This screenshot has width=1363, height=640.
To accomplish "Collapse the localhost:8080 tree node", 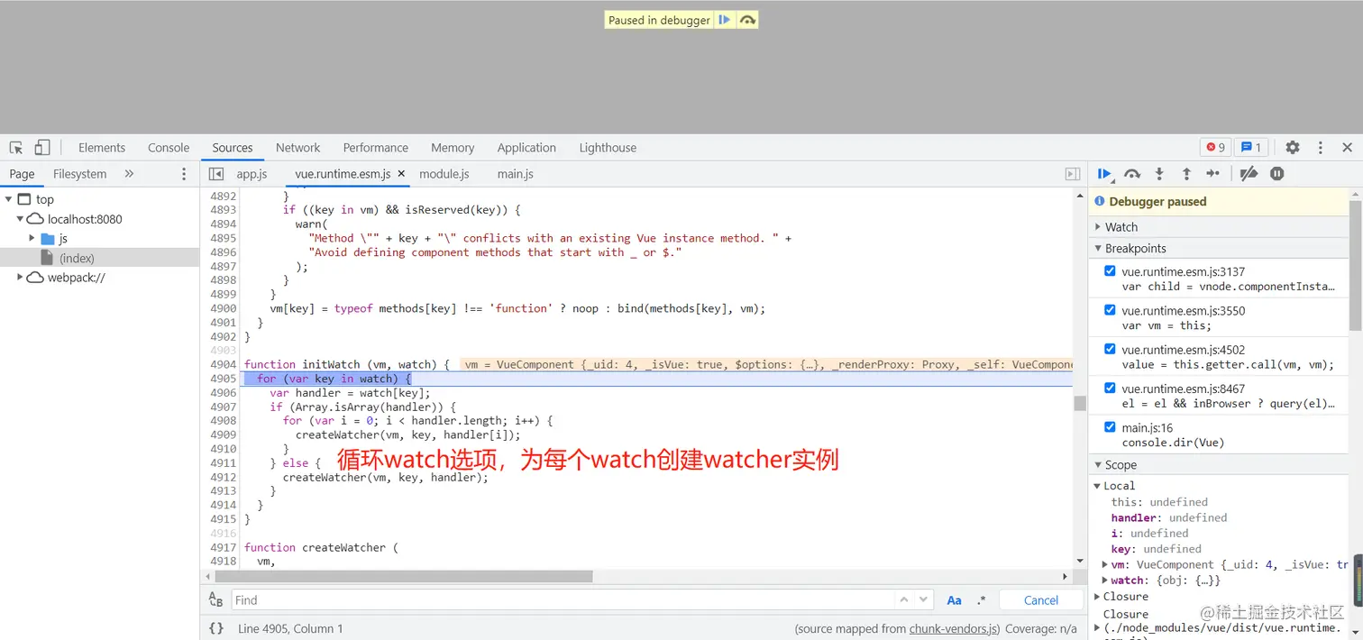I will point(20,219).
